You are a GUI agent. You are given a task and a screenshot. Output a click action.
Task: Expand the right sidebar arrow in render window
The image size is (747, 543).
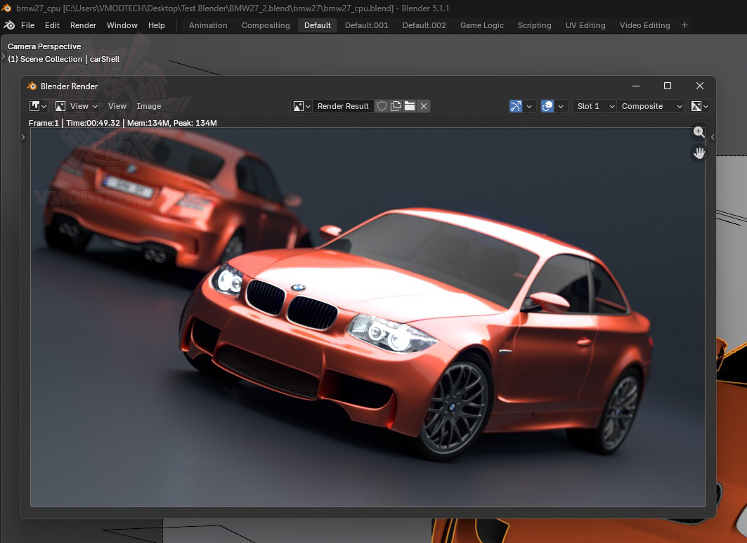(x=713, y=137)
